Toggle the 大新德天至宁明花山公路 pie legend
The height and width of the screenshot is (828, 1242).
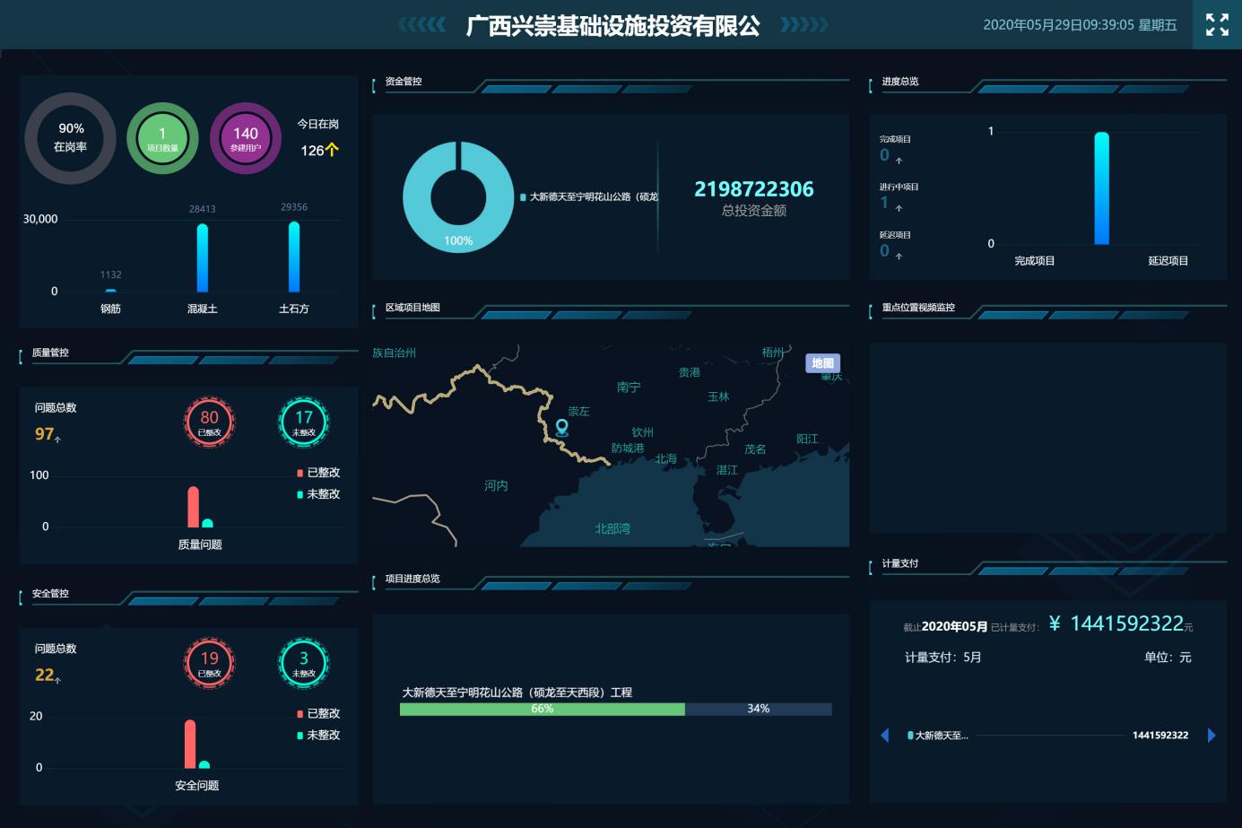click(589, 196)
